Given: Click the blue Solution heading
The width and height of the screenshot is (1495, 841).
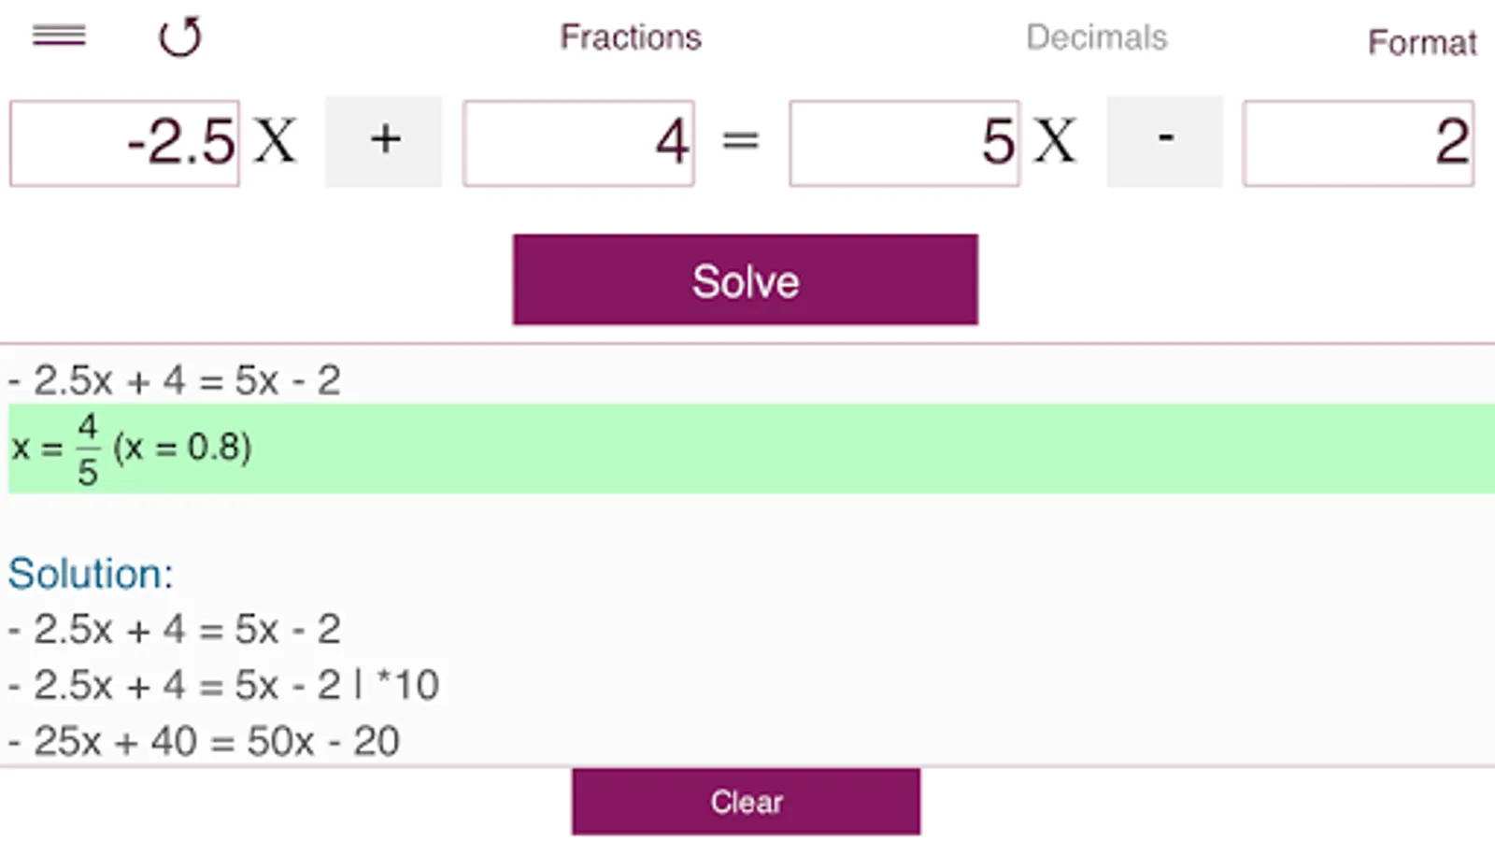Looking at the screenshot, I should pos(91,574).
